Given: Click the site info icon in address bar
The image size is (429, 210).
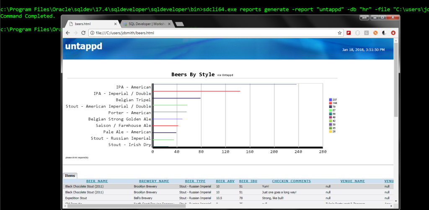Looking at the screenshot, I should tap(93, 33).
